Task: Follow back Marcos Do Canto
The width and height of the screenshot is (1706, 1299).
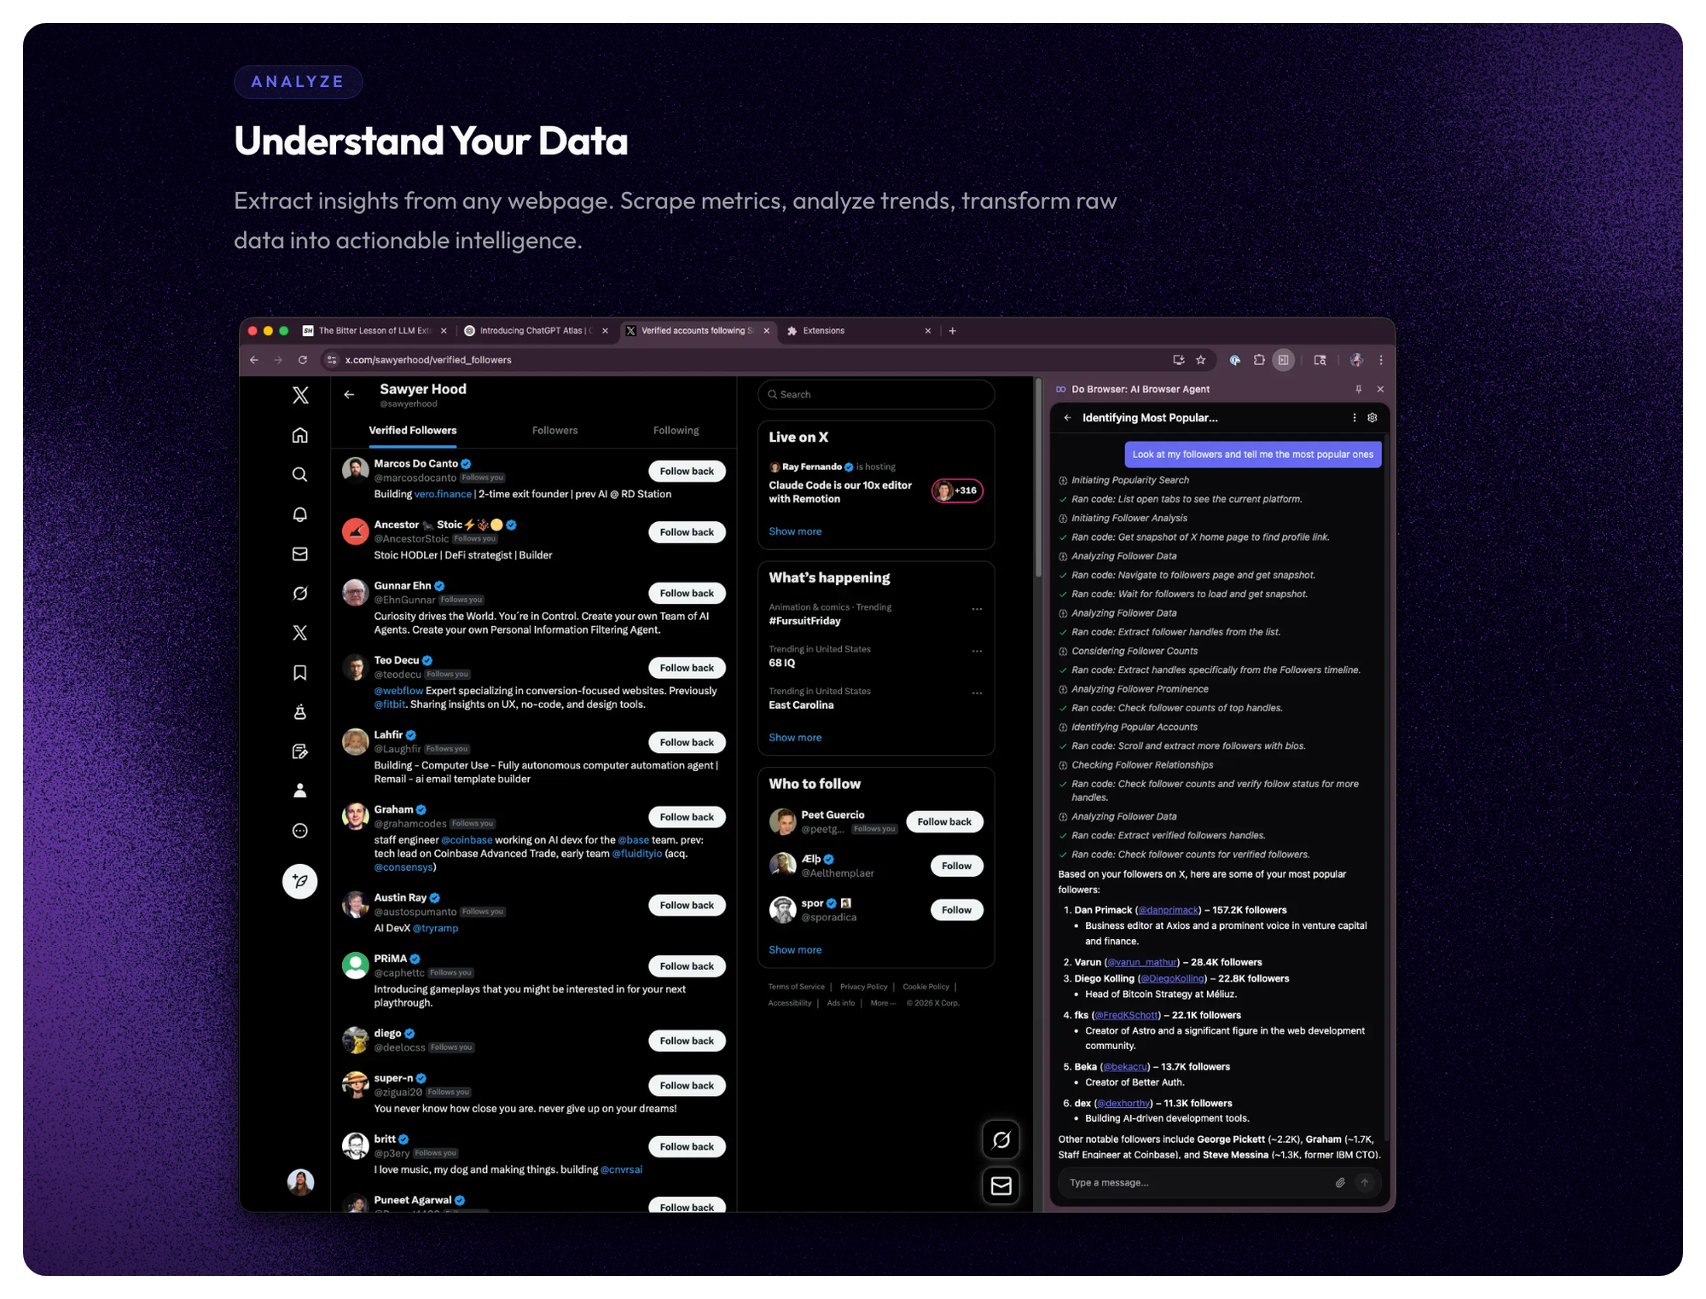Action: pos(686,471)
